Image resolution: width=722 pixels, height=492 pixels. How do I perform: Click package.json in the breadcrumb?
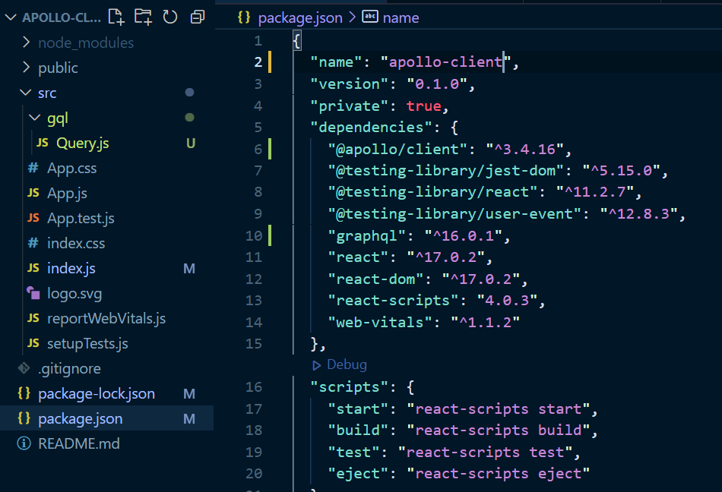[300, 18]
